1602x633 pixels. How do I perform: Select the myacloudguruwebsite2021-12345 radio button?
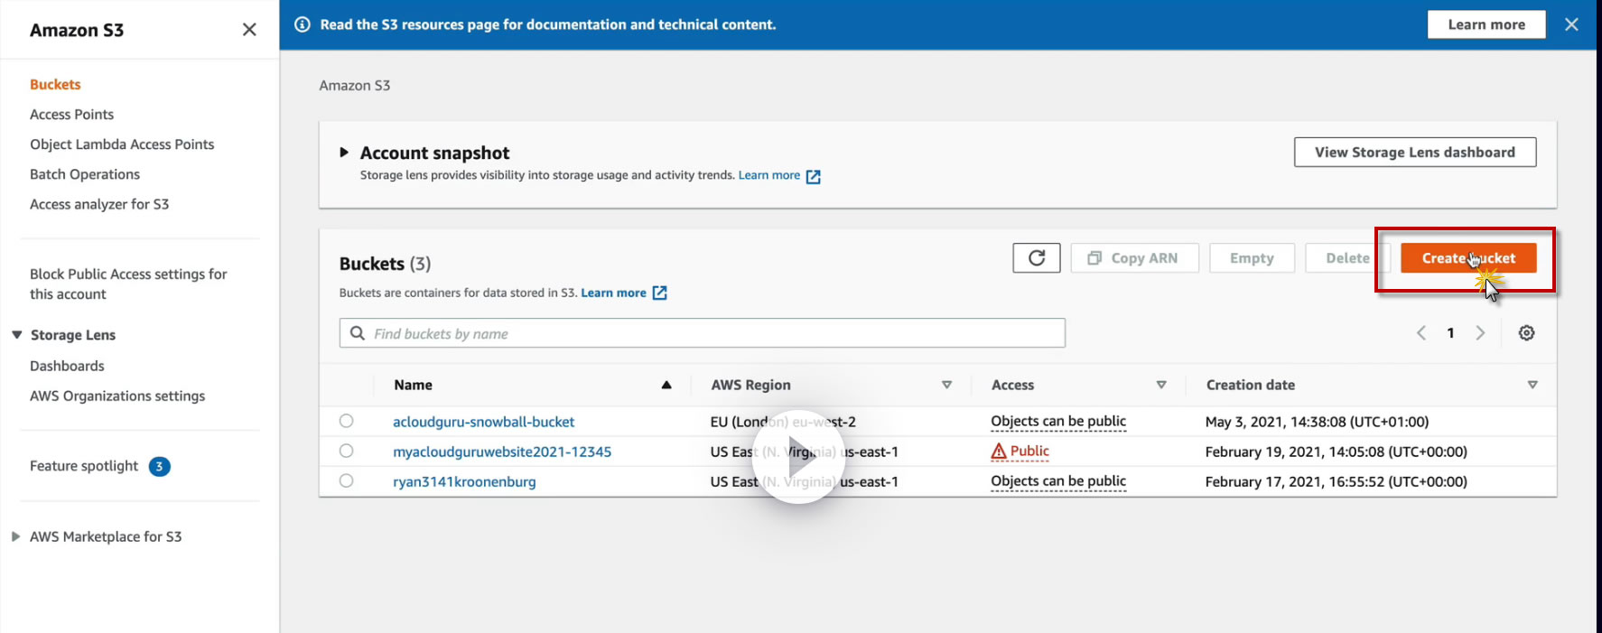coord(346,451)
